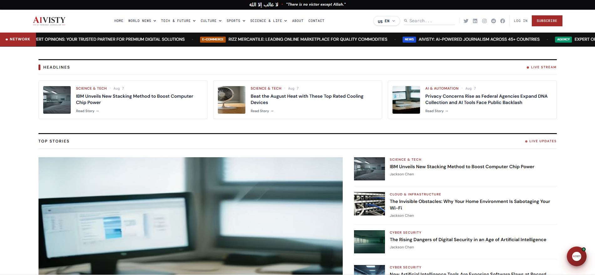
Task: Open 'Rising Dangers of Digital Security' story
Action: pyautogui.click(x=468, y=240)
